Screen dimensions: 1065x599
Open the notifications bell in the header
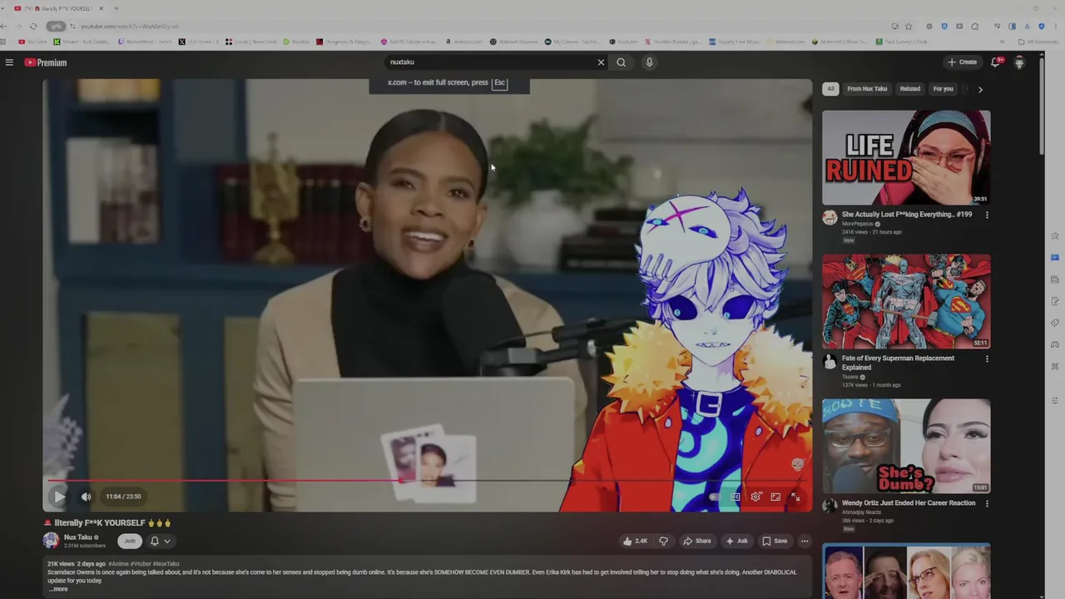pos(995,62)
